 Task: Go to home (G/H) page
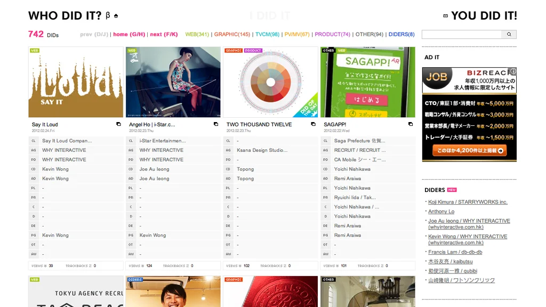click(x=129, y=35)
